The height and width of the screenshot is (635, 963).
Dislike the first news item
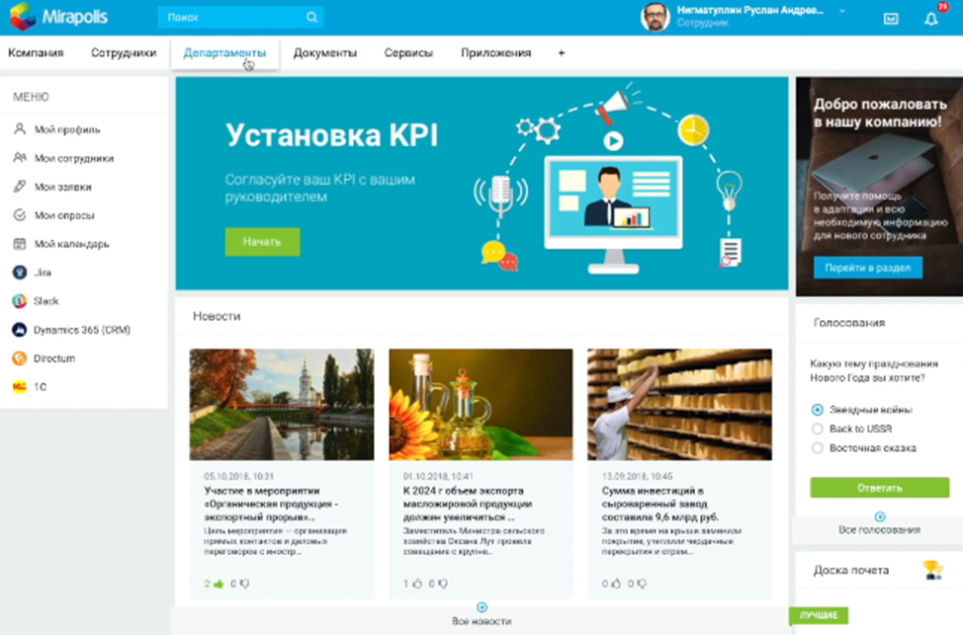click(244, 584)
